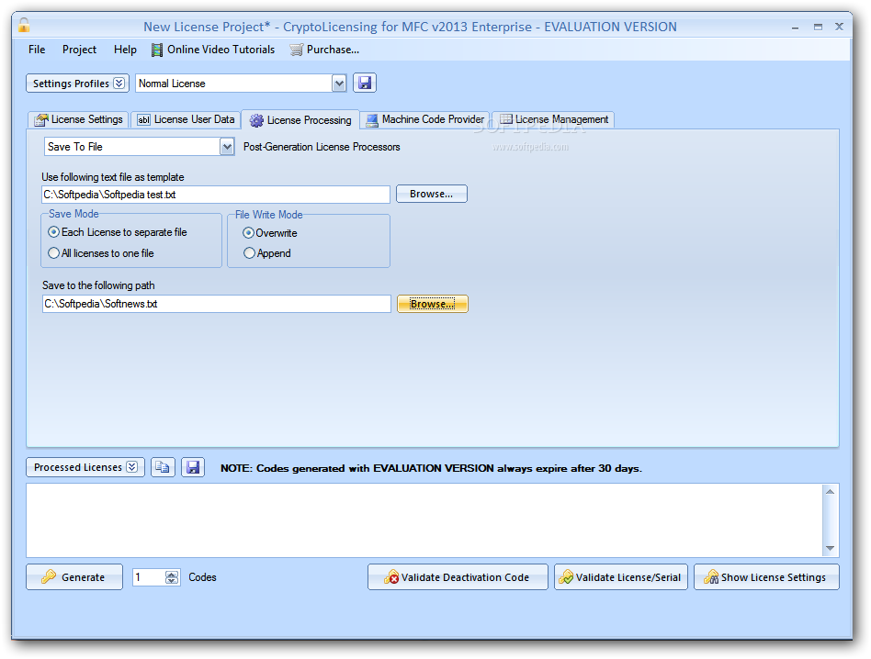Choose Overwrite file write mode
This screenshot has width=871, height=659.
270,233
